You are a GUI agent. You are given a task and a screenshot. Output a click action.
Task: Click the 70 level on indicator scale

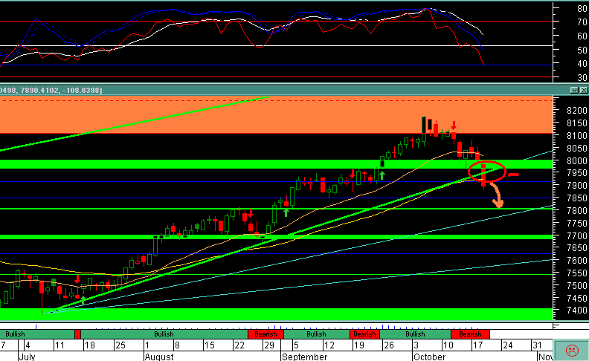(582, 22)
